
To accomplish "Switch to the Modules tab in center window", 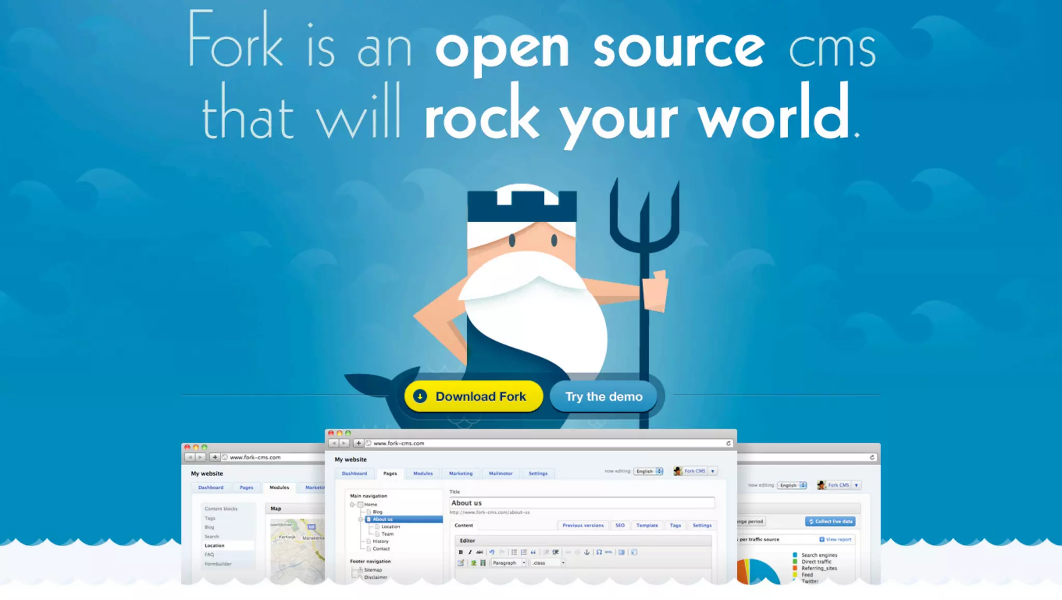I will click(x=423, y=473).
